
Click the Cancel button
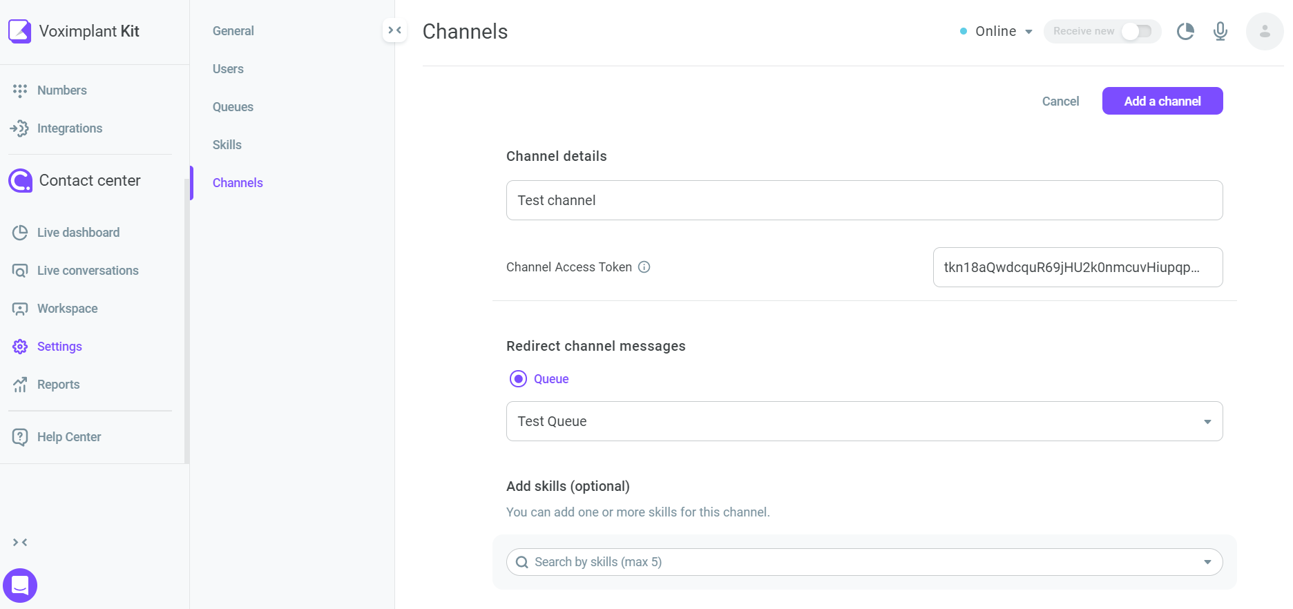(1060, 101)
